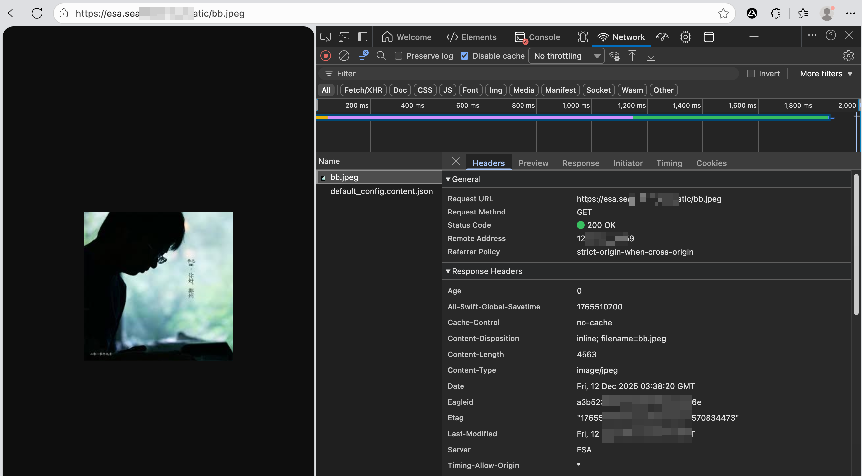
Task: Enable the Preserve log checkbox
Action: click(x=398, y=56)
